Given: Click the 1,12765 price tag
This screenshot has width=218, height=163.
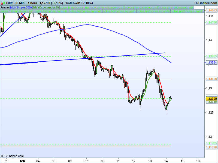Looking at the screenshot, I should [211, 102].
